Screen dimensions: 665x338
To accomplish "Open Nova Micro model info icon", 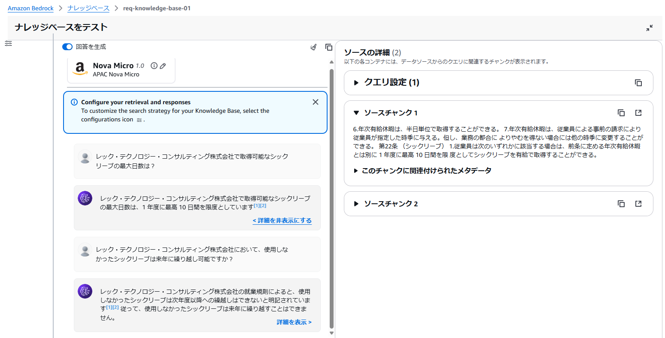I will [x=154, y=66].
